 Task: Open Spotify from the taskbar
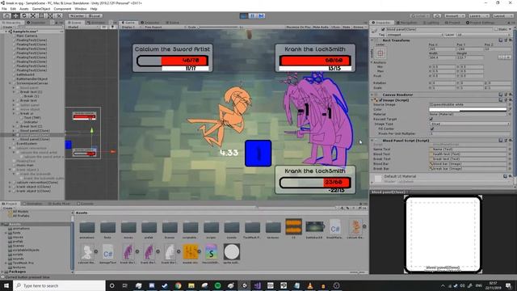tap(217, 285)
